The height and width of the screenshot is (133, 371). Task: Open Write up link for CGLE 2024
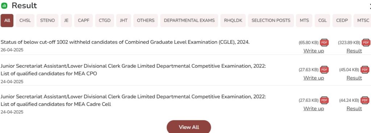click(313, 51)
